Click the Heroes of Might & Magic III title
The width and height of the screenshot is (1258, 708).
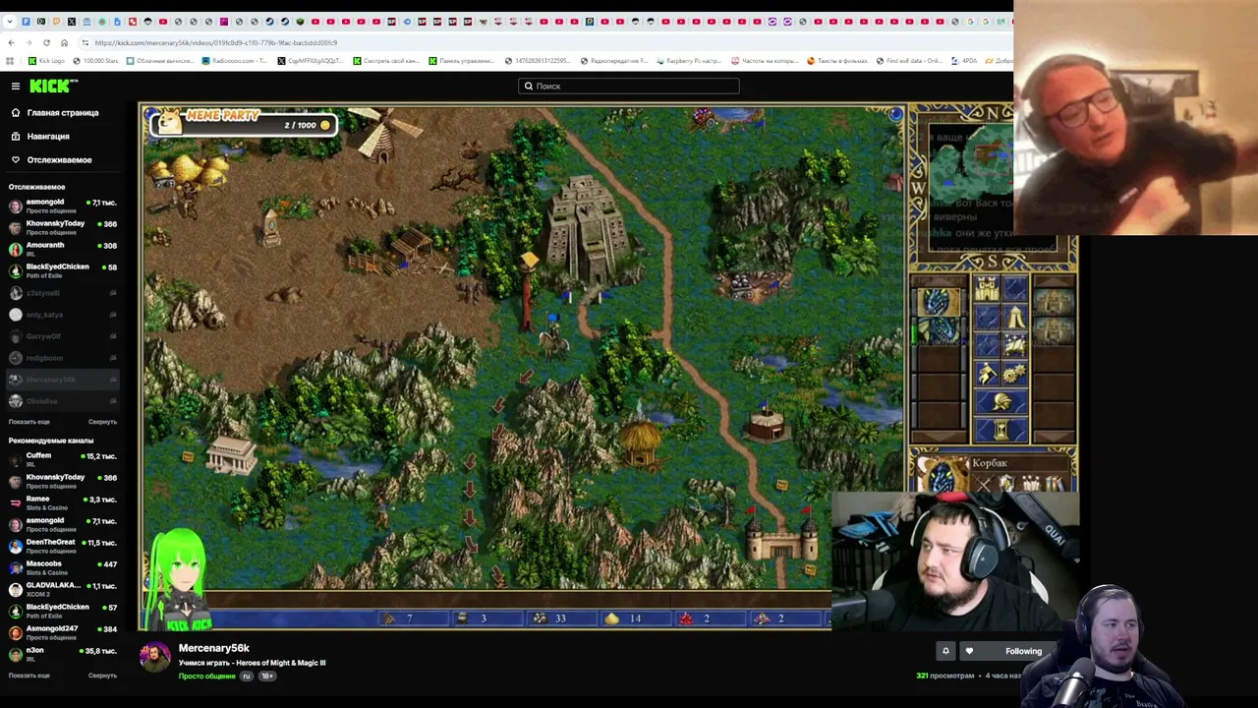(253, 663)
